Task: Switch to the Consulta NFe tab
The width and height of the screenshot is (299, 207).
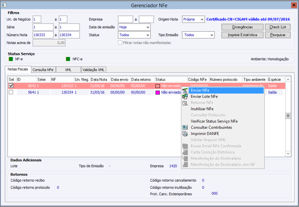Action: [x=43, y=70]
